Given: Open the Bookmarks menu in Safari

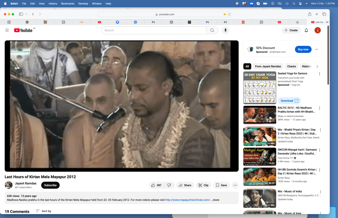Looking at the screenshot, I should pyautogui.click(x=67, y=4).
